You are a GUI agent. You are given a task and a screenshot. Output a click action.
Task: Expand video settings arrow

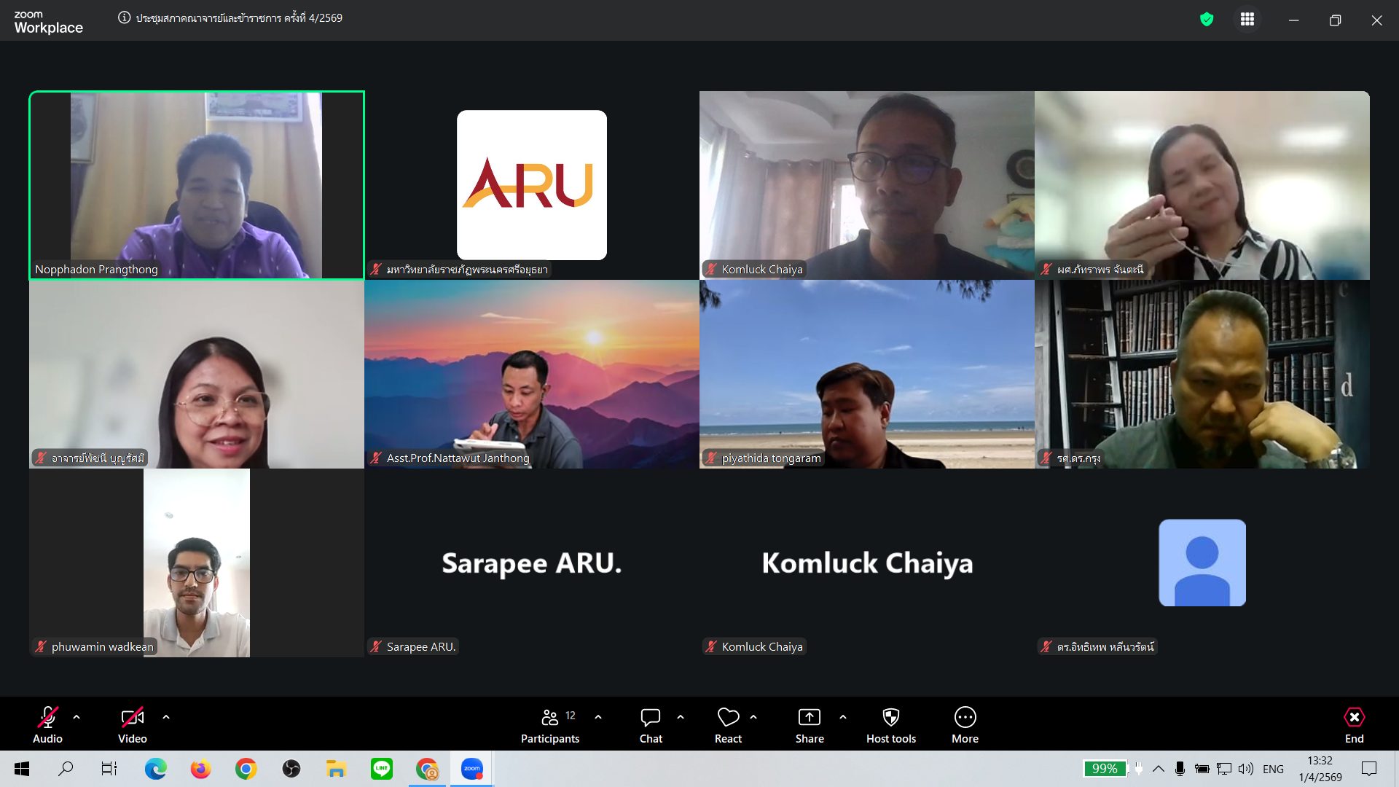[x=166, y=717]
